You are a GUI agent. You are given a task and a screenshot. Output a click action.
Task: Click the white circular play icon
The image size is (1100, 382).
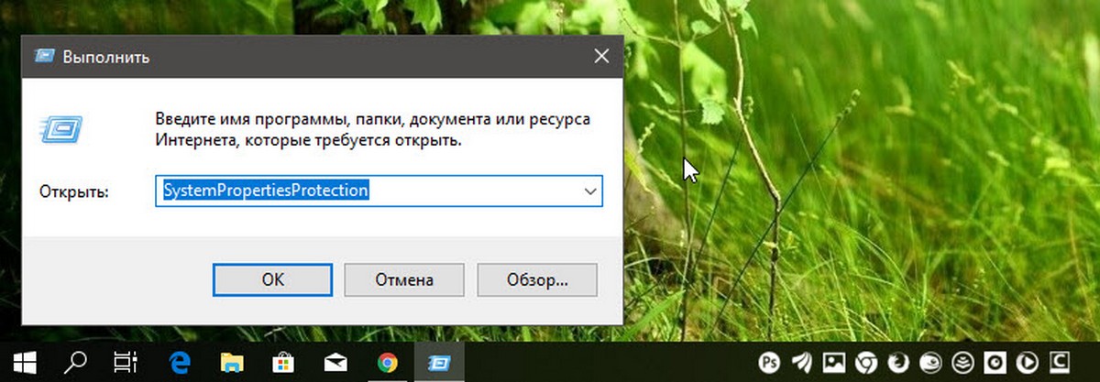[1028, 363]
